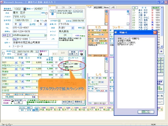The height and width of the screenshot is (126, 168).
Task: Click the x button beside date 2010/12/25
Action: [81, 11]
